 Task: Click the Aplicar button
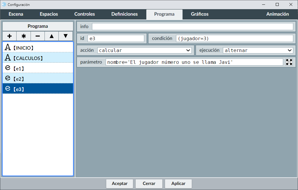(x=178, y=183)
